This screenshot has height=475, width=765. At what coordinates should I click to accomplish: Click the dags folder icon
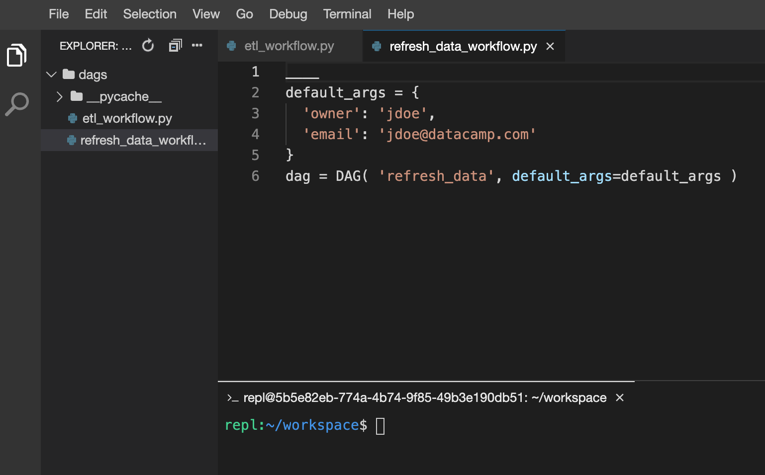coord(69,74)
